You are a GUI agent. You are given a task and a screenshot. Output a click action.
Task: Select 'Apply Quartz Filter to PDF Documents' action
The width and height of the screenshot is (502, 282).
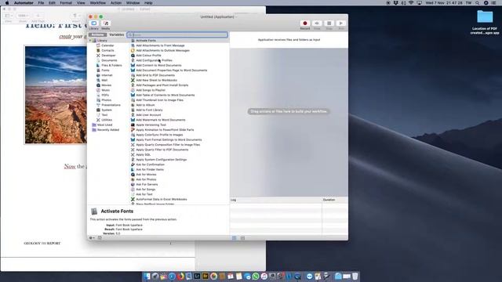[180, 150]
